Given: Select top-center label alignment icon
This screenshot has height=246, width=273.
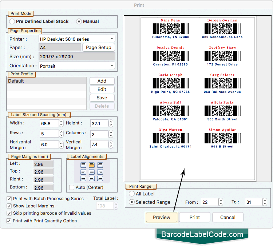Looking at the screenshot, I should point(92,165).
